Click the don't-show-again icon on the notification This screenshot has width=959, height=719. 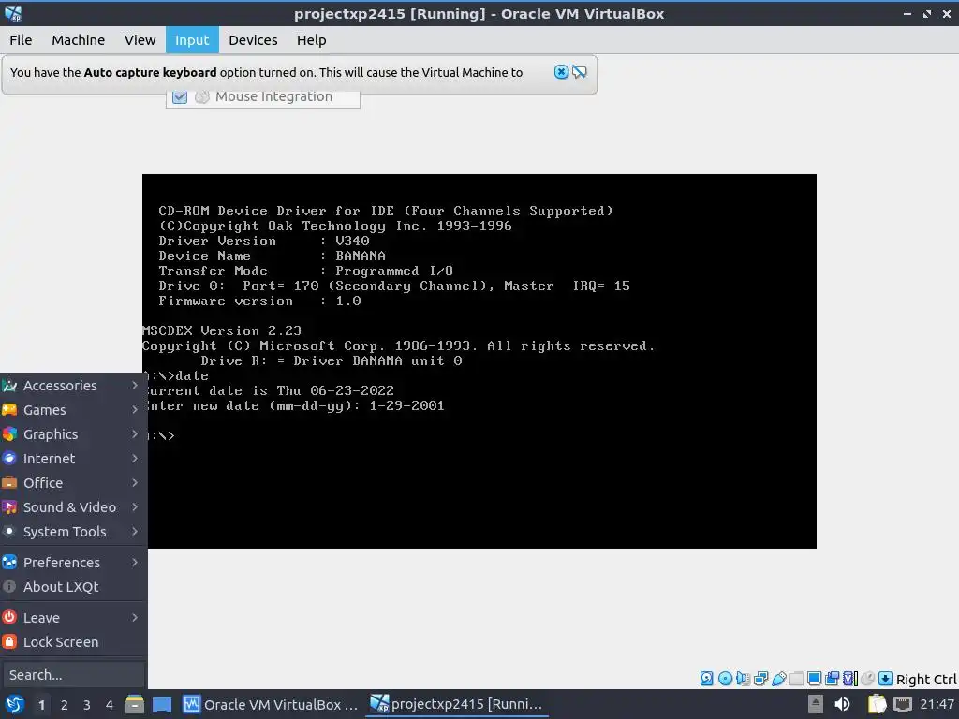click(x=579, y=72)
